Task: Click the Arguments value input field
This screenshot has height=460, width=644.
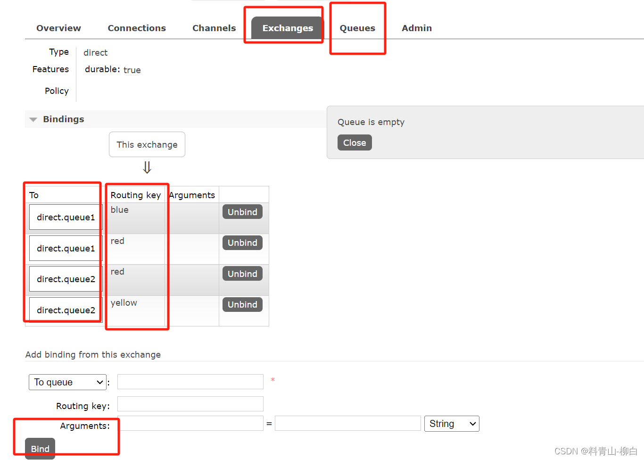Action: pos(348,423)
